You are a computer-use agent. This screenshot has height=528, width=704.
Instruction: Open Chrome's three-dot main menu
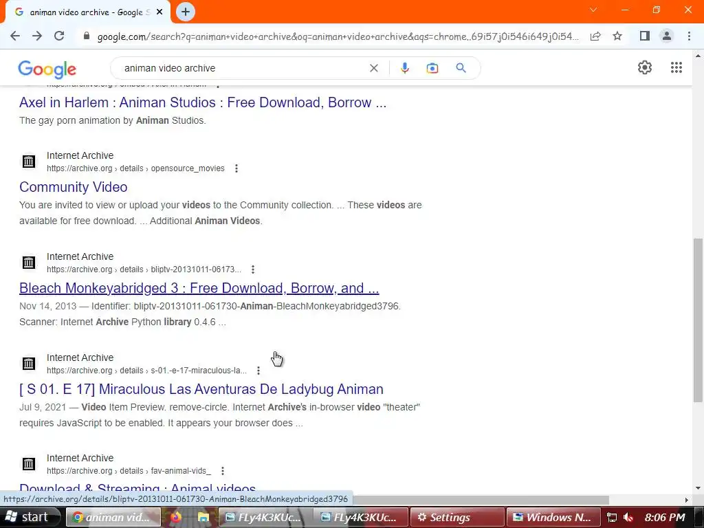click(689, 36)
